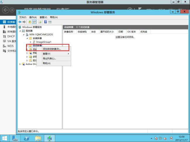The height and width of the screenshot is (142, 190).
Task: Click the Export List toolbar icon
Action: click(x=40, y=22)
